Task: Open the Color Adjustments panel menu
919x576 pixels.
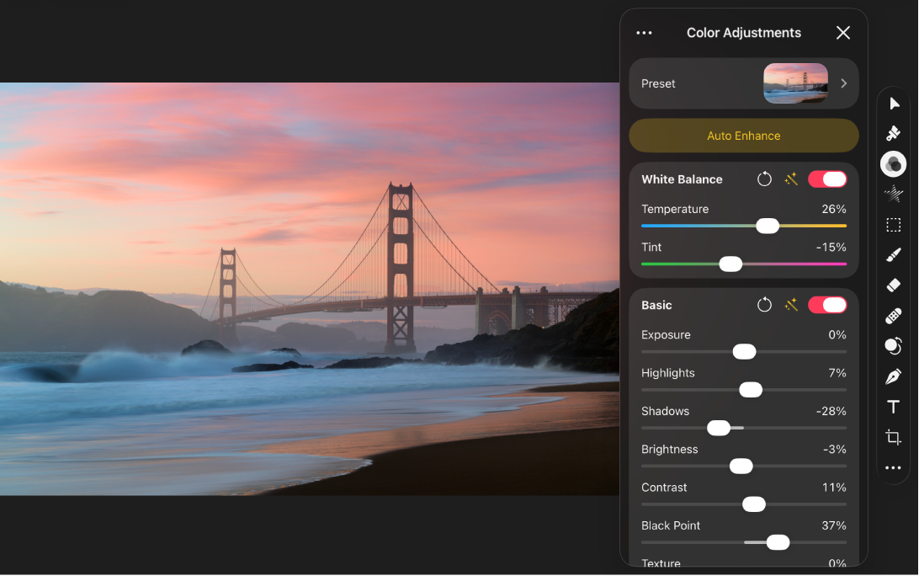Action: (x=644, y=32)
